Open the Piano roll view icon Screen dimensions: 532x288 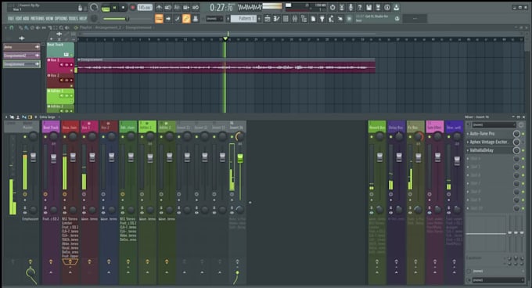276,19
